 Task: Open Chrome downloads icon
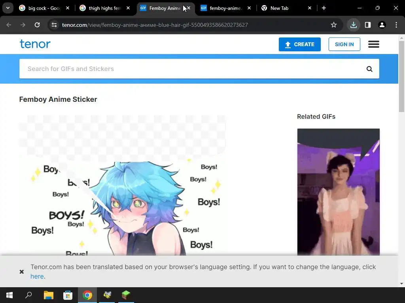click(x=354, y=25)
